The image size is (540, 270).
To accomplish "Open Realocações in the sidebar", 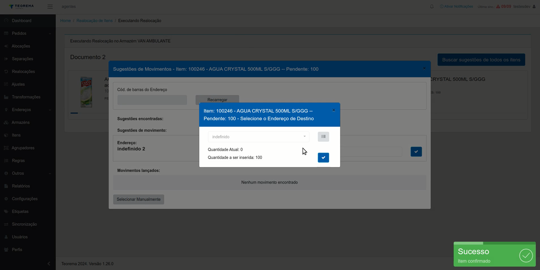I will point(23,71).
